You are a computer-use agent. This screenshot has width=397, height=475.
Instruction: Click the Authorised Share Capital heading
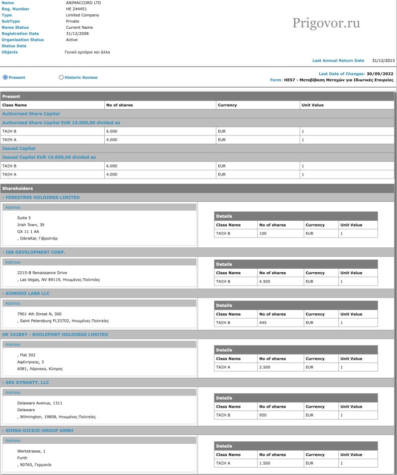(31, 114)
